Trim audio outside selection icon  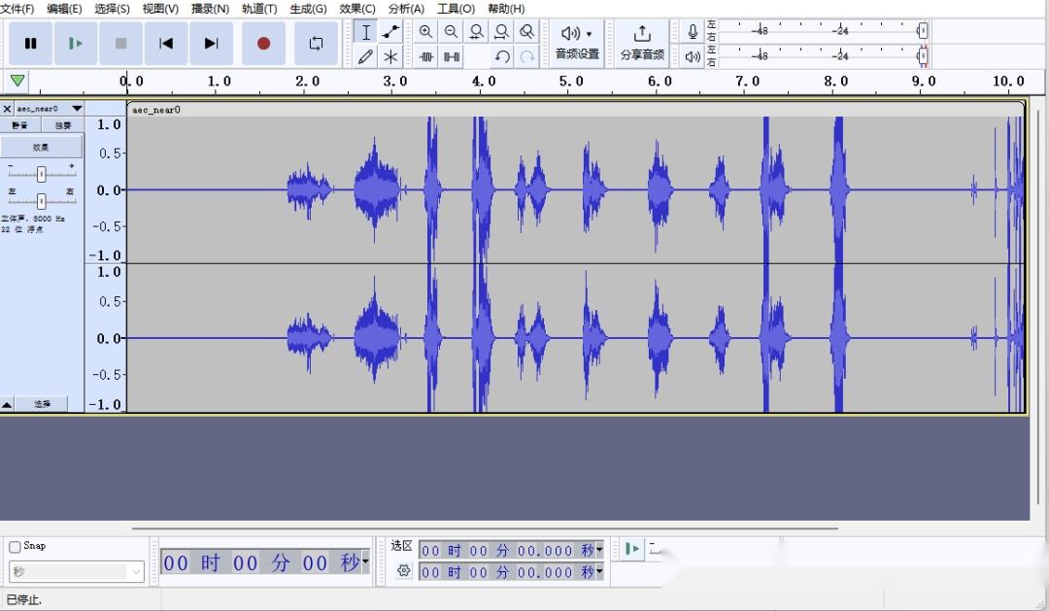tap(426, 57)
